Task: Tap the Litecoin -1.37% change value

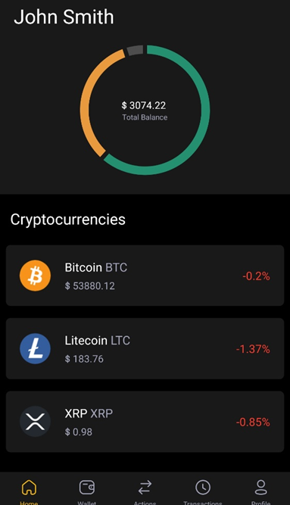Action: pyautogui.click(x=253, y=349)
